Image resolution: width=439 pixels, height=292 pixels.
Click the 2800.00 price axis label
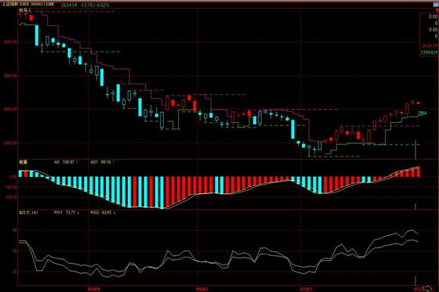[11, 76]
